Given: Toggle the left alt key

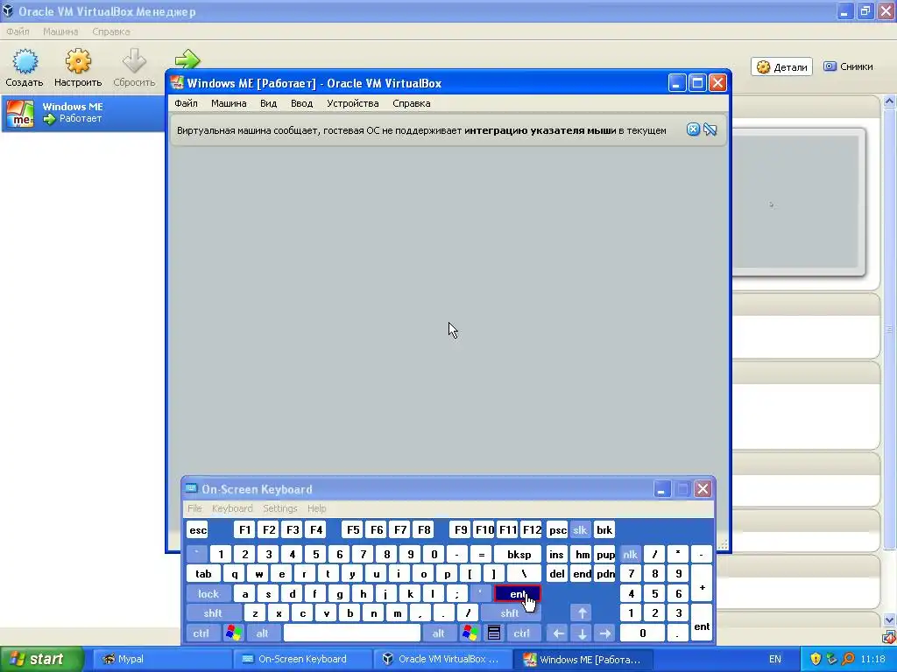Looking at the screenshot, I should (262, 633).
